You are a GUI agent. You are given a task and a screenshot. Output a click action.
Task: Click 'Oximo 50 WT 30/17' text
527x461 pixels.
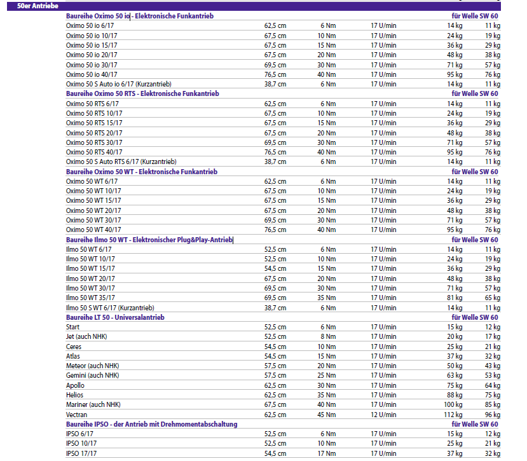coord(93,220)
